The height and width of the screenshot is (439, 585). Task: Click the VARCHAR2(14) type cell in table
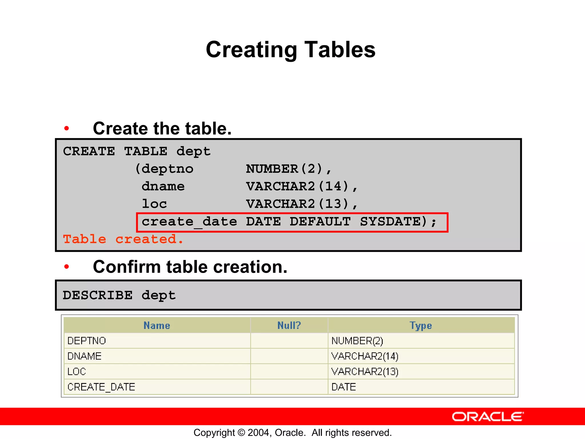point(365,356)
